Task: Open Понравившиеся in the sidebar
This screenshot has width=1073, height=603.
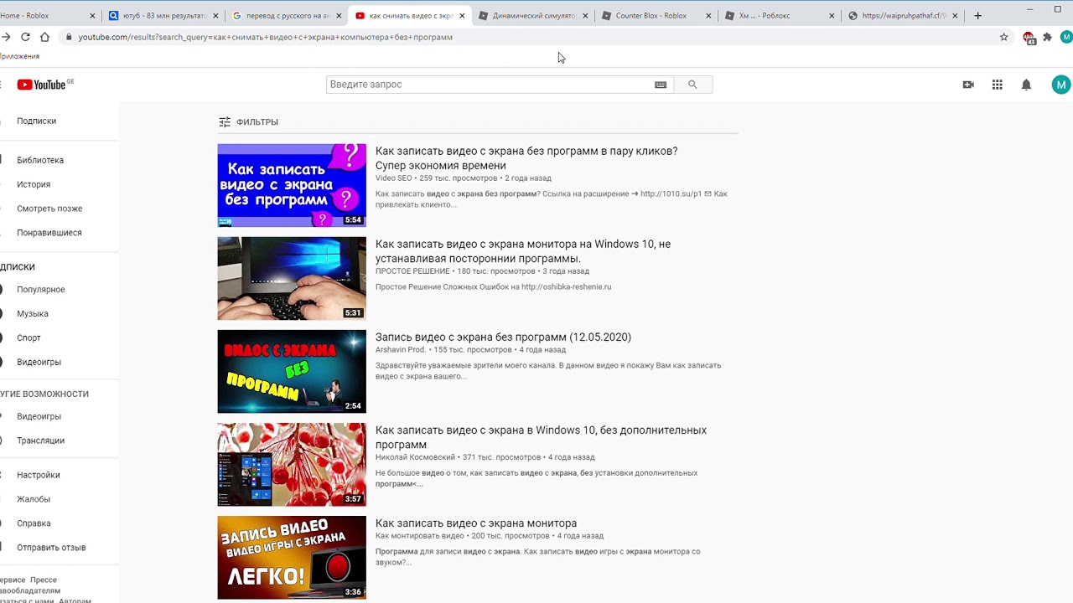Action: click(x=49, y=233)
